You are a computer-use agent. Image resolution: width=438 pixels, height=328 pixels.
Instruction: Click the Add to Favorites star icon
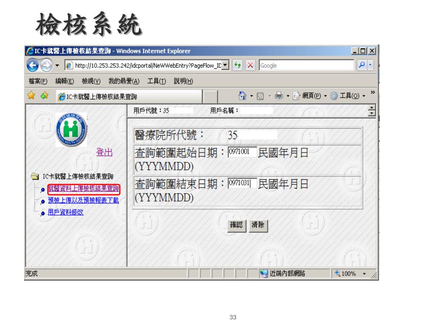tap(44, 96)
